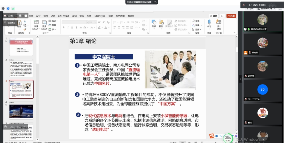Click the Find (查找) tool
This screenshot has height=143, width=284.
(x=196, y=21)
